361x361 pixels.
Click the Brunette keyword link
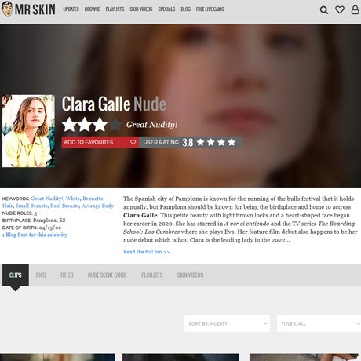pos(93,199)
